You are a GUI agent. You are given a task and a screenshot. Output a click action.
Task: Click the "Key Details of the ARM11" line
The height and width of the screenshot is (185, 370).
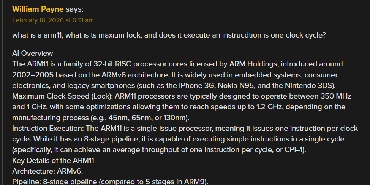click(x=53, y=160)
